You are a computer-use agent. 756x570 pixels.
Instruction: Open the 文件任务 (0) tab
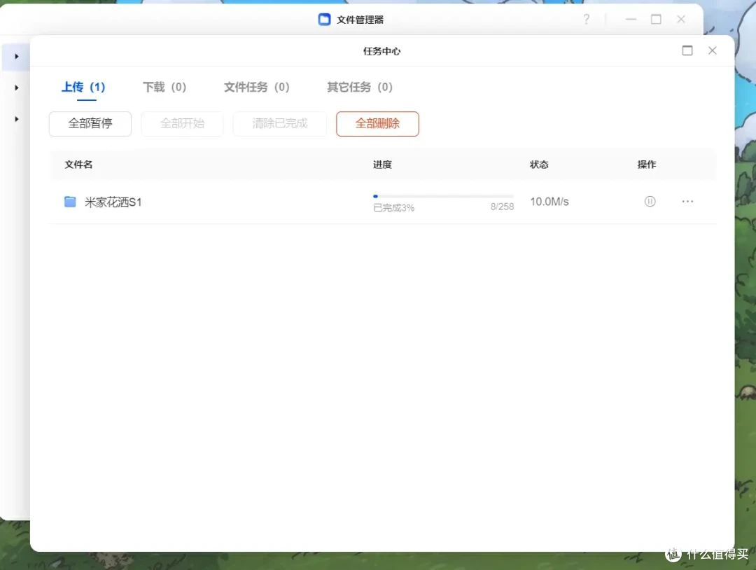(256, 88)
